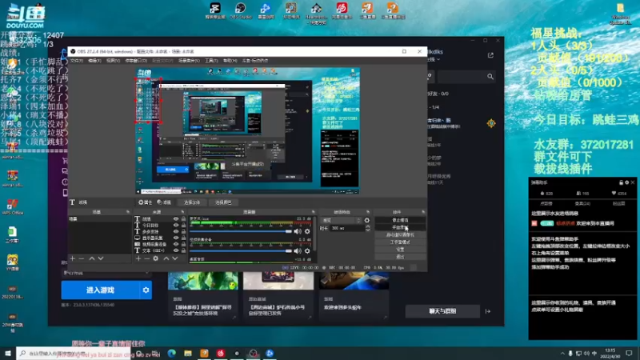This screenshot has width=640, height=360.
Task: Pop out the Controls dock panel
Action: click(423, 212)
